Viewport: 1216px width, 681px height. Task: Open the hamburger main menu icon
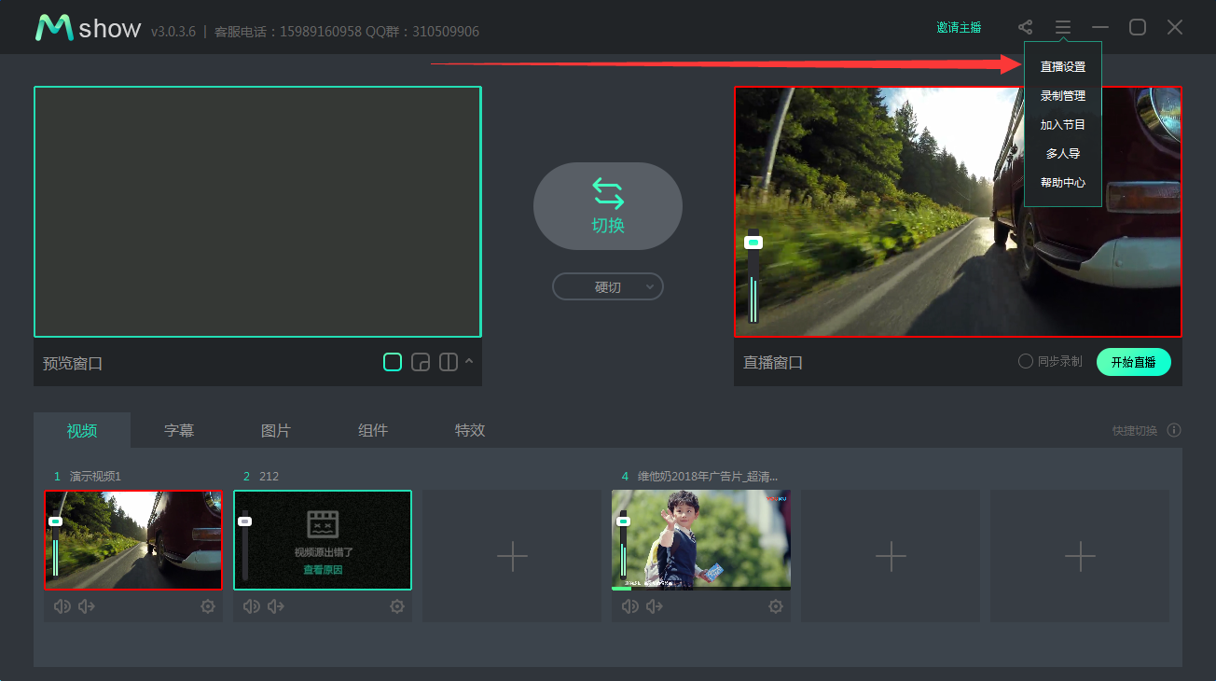click(1063, 28)
